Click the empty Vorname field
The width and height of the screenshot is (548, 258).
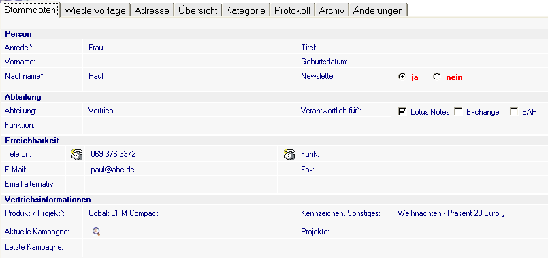(x=189, y=62)
